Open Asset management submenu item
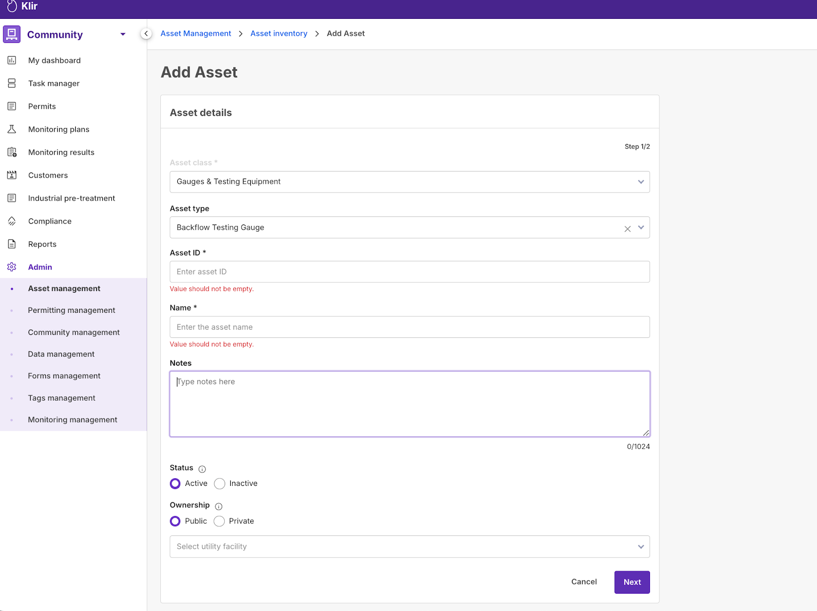 [x=64, y=288]
